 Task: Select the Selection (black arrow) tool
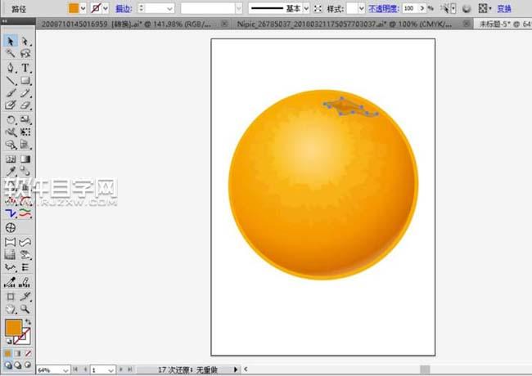pyautogui.click(x=10, y=41)
